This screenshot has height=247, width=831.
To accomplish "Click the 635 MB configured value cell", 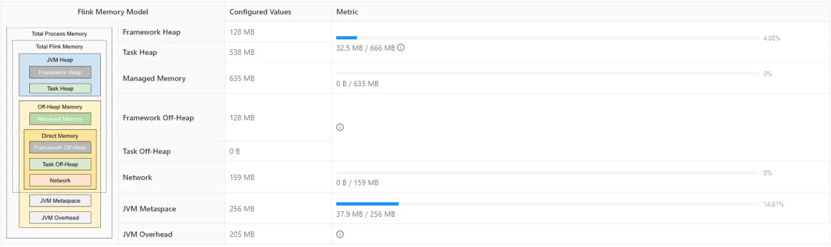I will click(242, 78).
